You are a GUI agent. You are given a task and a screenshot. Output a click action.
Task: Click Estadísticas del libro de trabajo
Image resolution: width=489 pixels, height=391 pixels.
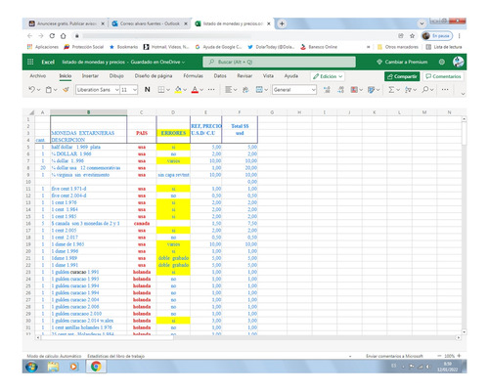coord(115,356)
